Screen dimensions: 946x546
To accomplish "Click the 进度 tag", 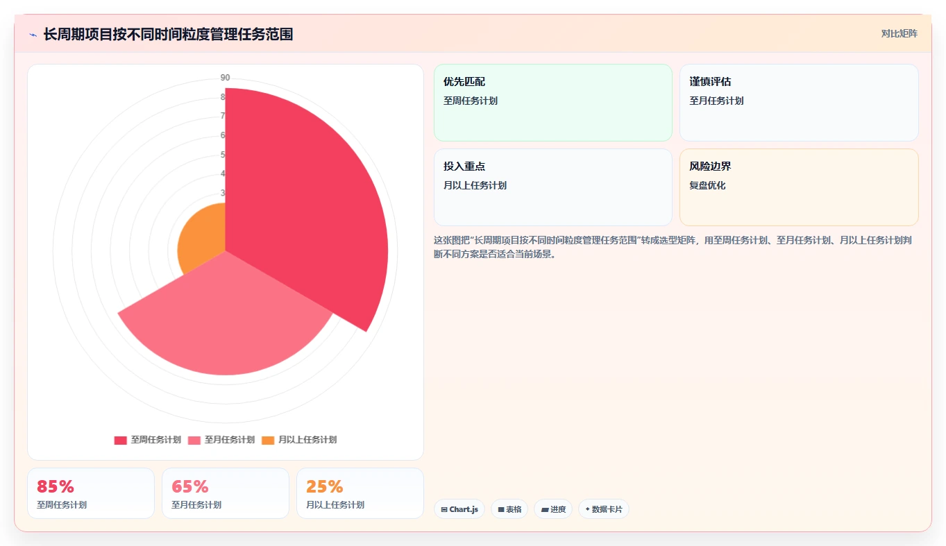I will tap(553, 509).
